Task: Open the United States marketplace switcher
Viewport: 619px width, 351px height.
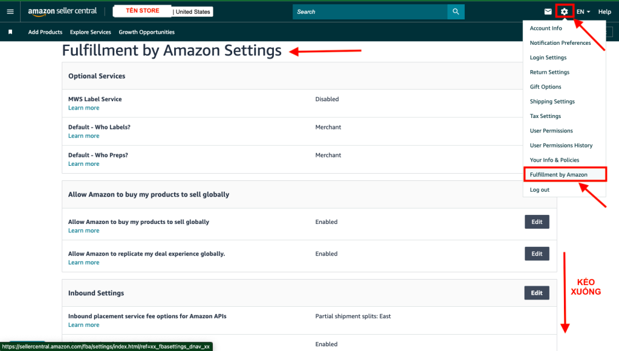Action: point(192,11)
